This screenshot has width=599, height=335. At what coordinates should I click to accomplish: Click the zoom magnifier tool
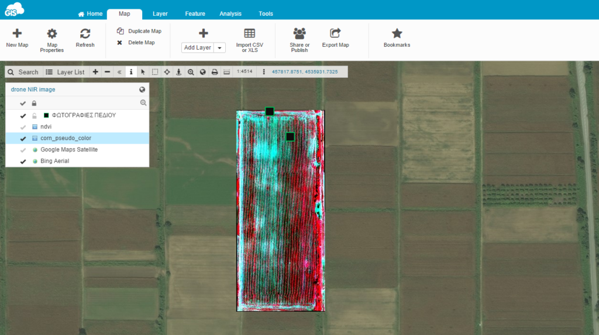(191, 72)
